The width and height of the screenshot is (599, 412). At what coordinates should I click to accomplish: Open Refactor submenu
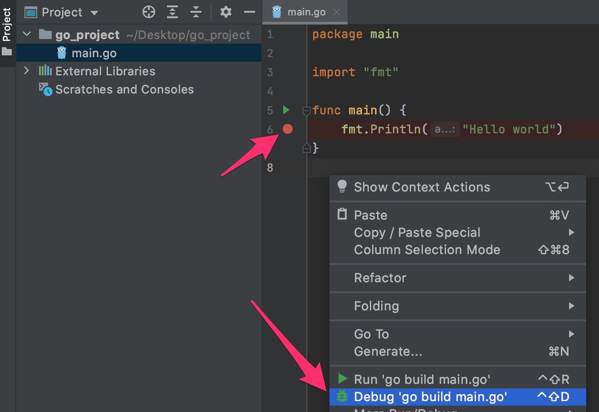click(x=458, y=278)
